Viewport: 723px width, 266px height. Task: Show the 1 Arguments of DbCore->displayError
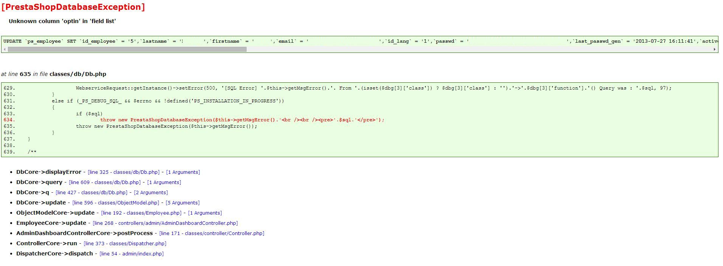(183, 172)
